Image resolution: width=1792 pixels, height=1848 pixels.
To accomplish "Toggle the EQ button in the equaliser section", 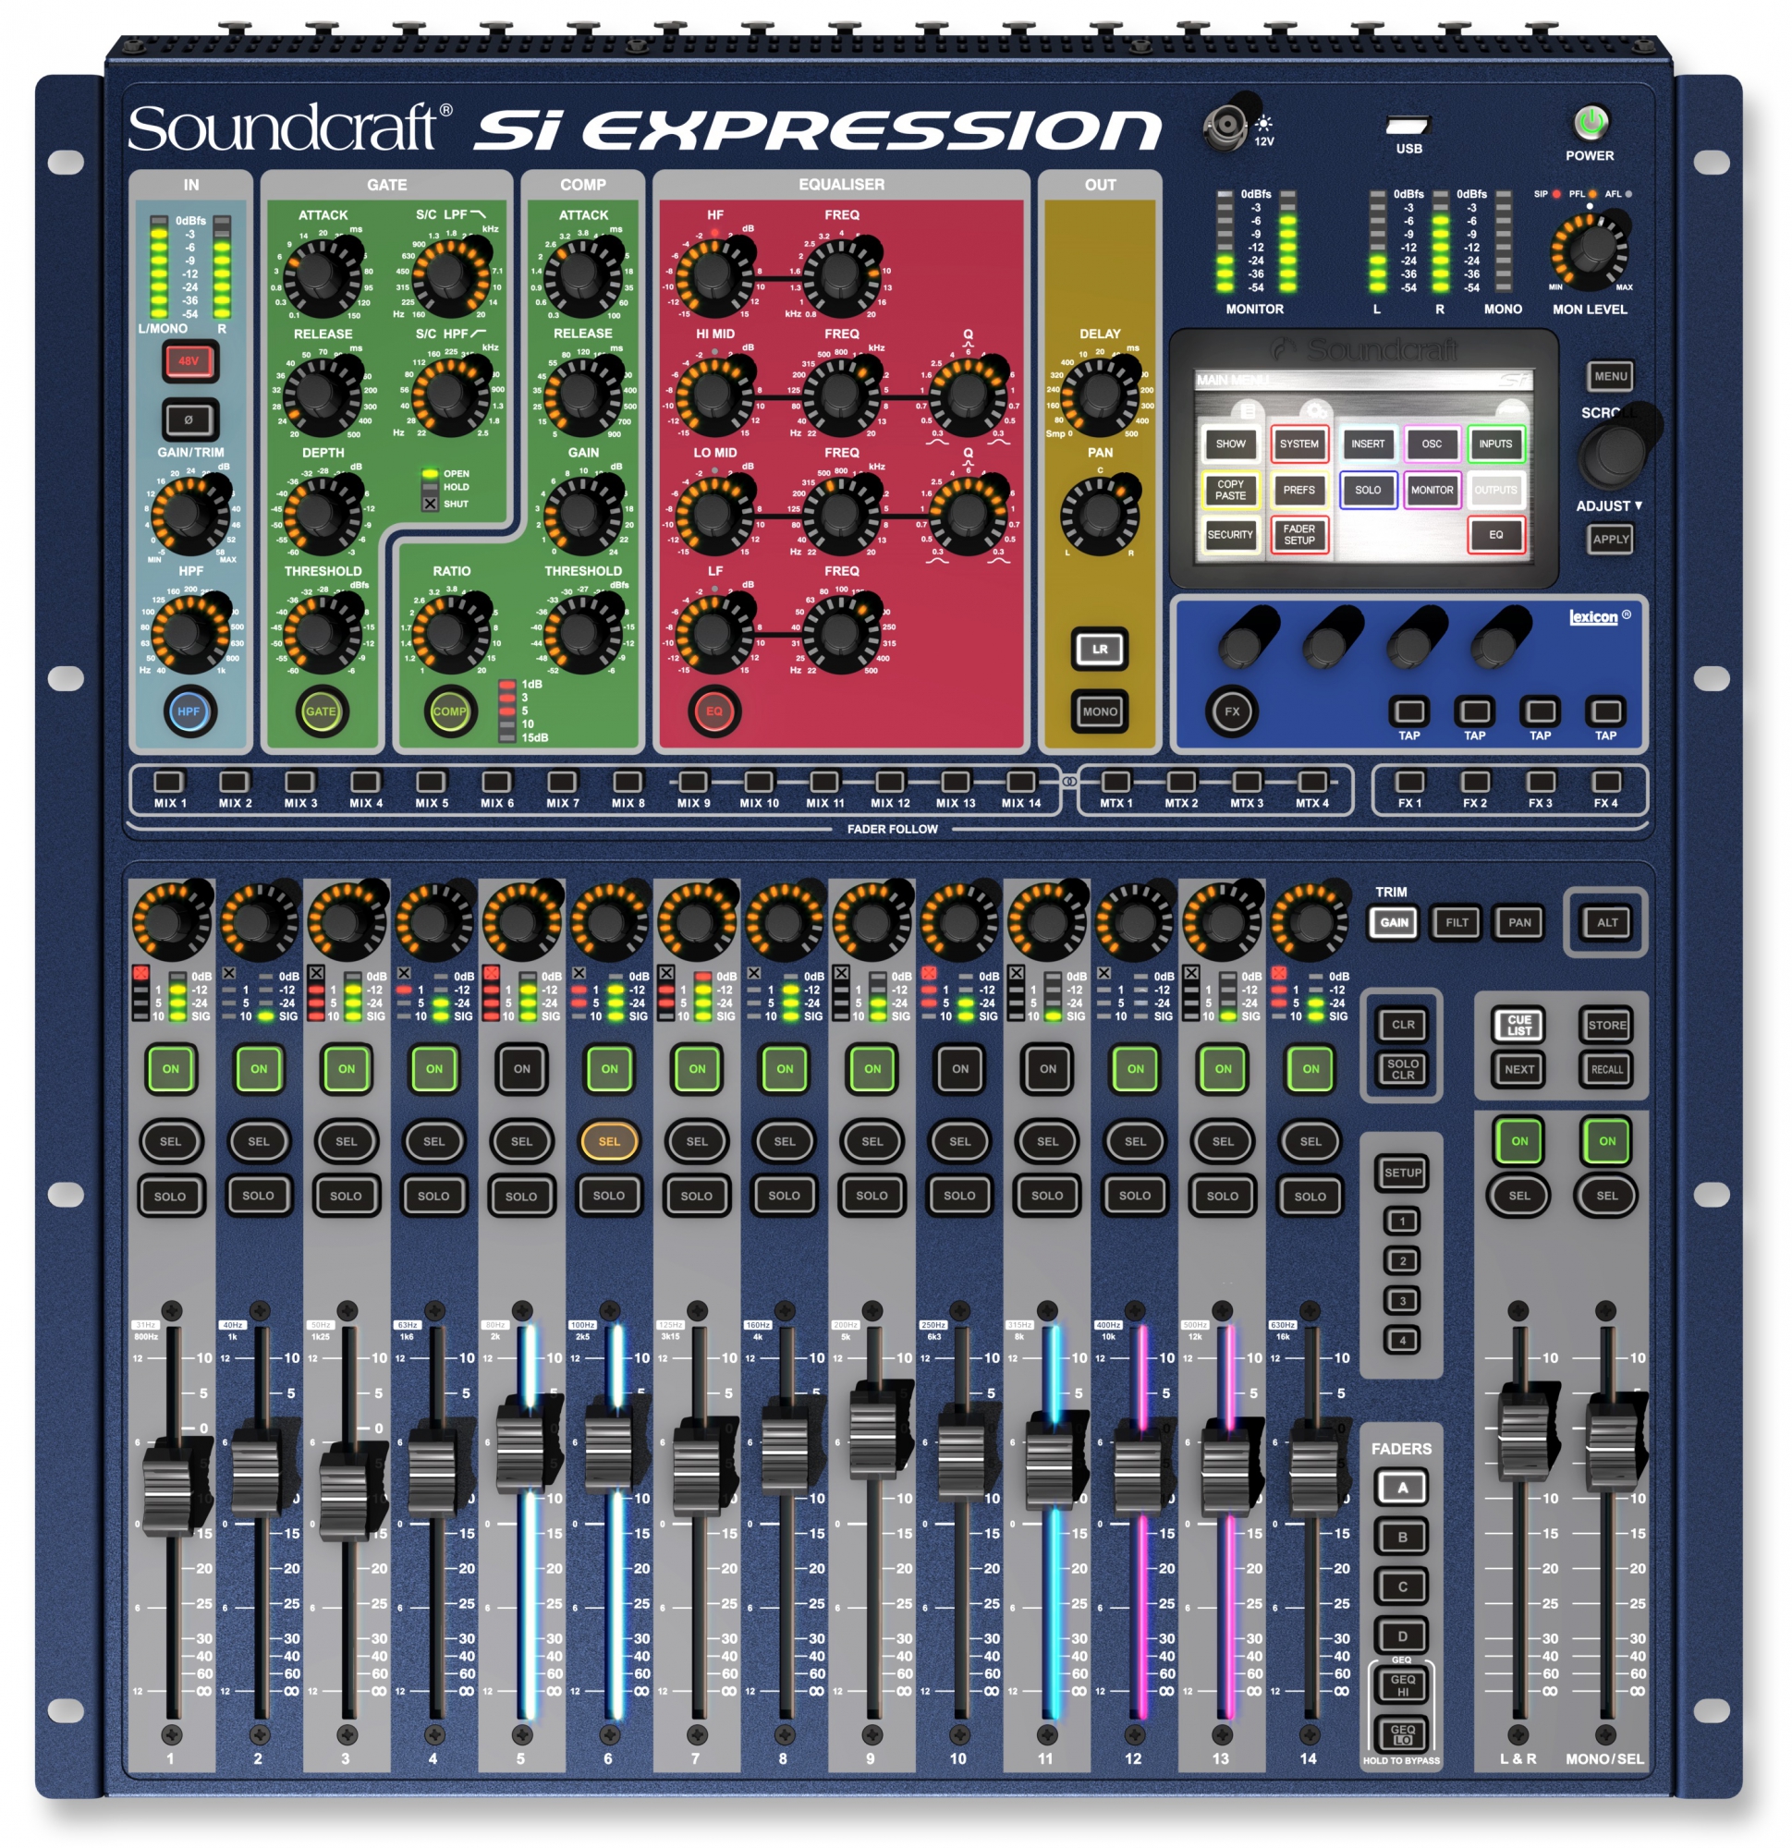I will pos(713,711).
